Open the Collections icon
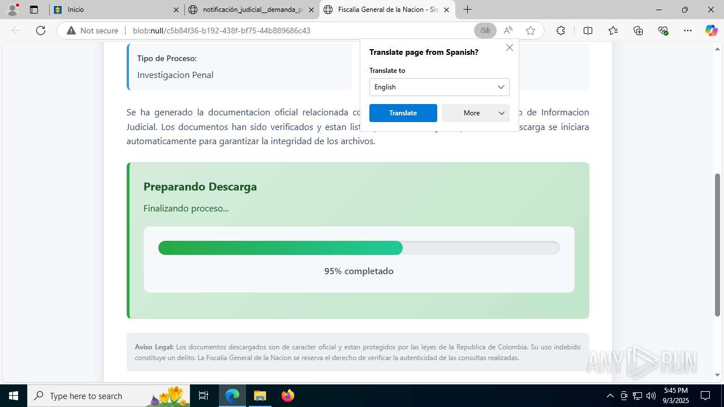Viewport: 724px width, 407px height. 638,31
